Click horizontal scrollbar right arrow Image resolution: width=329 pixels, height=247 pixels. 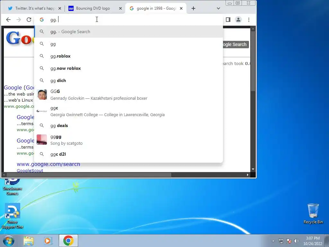[248, 175]
